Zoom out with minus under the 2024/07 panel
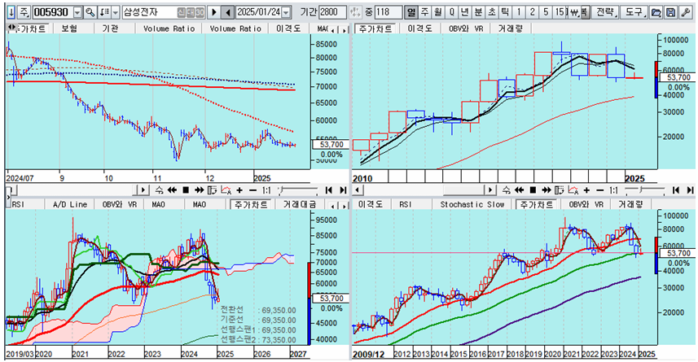This screenshot has width=698, height=362. (252, 190)
